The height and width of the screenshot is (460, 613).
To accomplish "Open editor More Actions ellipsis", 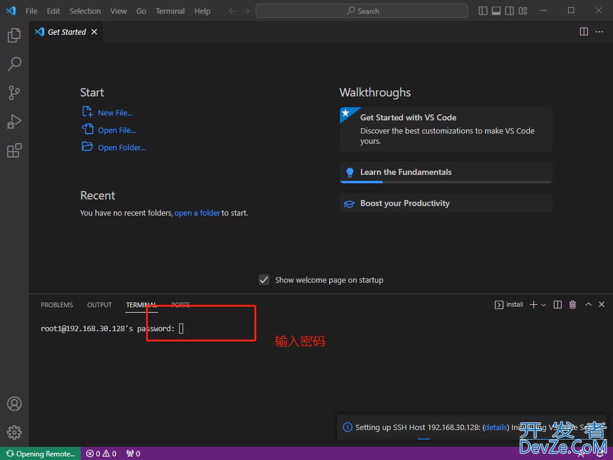I will pyautogui.click(x=599, y=32).
